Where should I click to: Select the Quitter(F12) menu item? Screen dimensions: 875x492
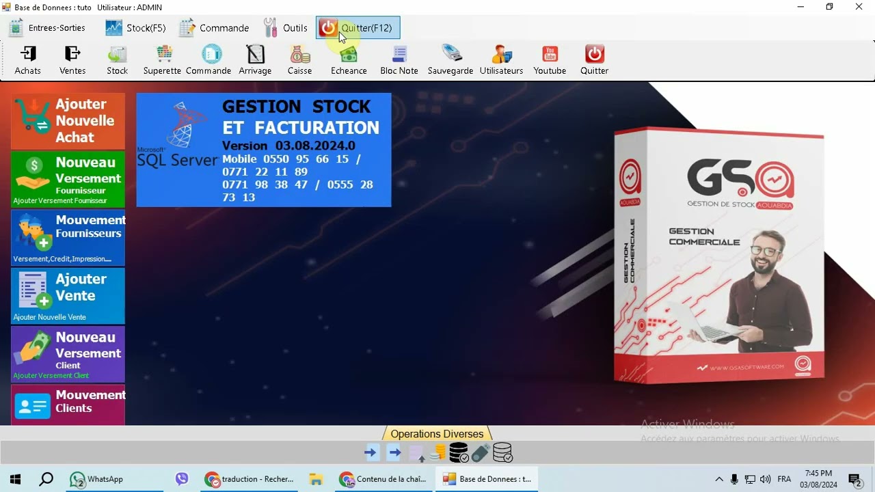(358, 28)
